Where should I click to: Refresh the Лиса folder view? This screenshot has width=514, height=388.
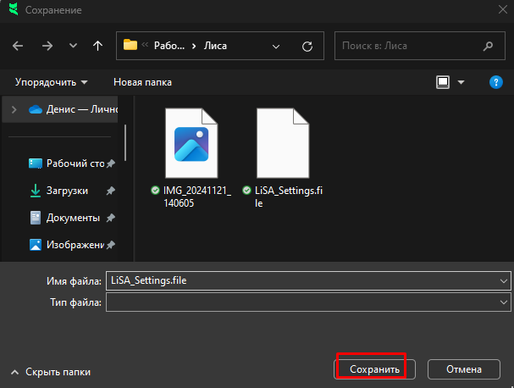(307, 45)
